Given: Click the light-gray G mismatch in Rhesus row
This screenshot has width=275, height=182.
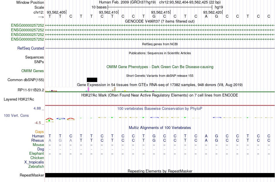Looking at the screenshot, I should click(60, 140).
